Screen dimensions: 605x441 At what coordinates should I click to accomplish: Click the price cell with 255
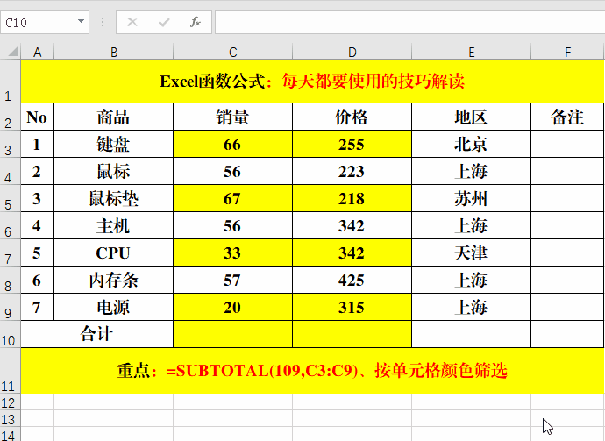click(x=352, y=144)
